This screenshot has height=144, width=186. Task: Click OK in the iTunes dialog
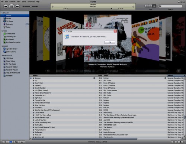tap(110, 42)
